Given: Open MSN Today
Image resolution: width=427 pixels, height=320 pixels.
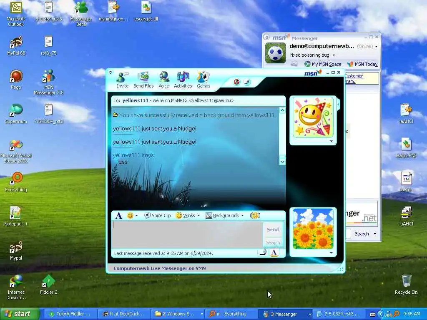Looking at the screenshot, I should coord(362,64).
